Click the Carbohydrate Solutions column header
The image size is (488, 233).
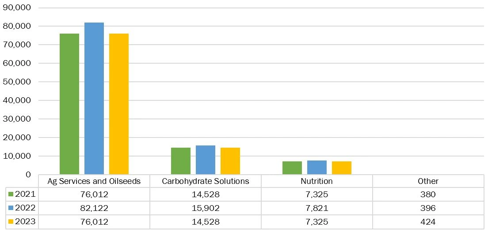(206, 181)
